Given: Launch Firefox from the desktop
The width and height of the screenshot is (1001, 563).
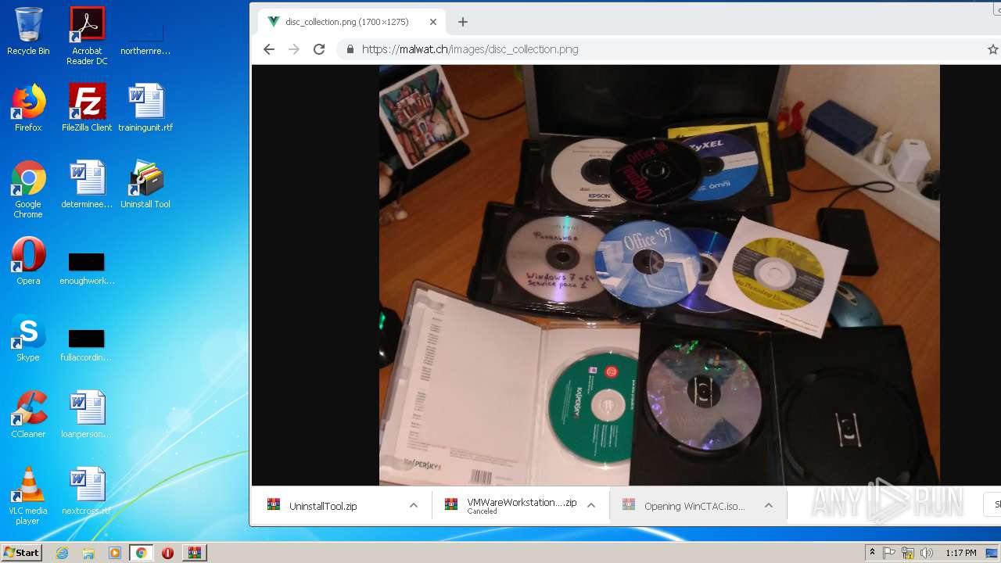Looking at the screenshot, I should 28,108.
